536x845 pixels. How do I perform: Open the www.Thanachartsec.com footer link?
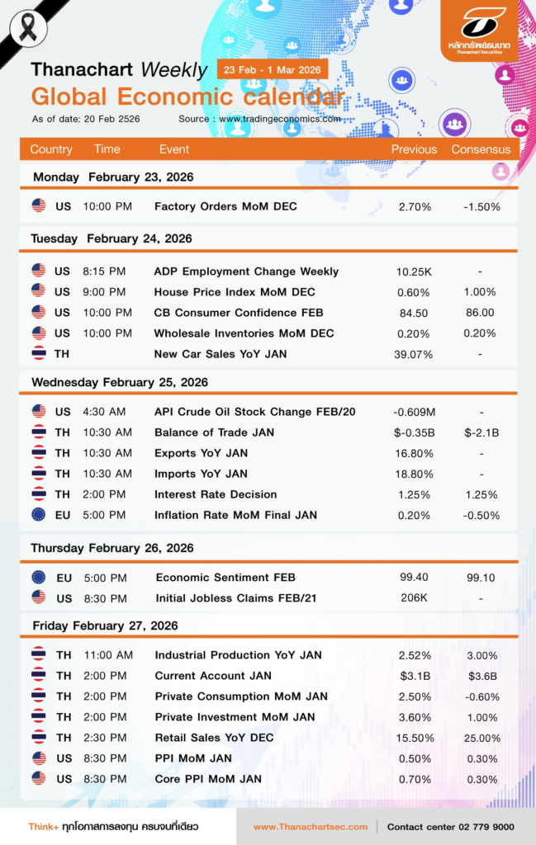point(311,826)
